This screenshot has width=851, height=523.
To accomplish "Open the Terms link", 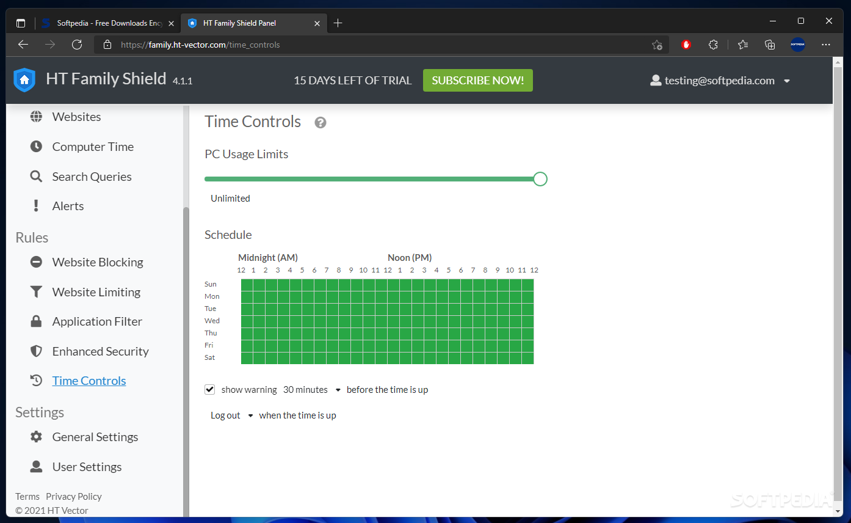I will [x=27, y=497].
